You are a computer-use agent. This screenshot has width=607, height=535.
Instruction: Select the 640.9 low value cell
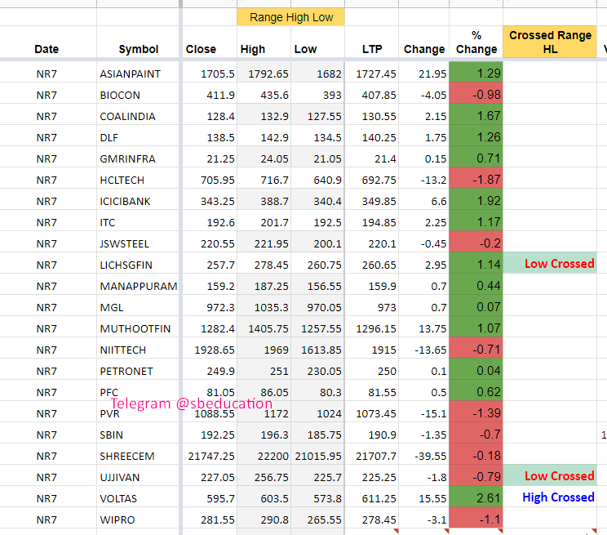tap(318, 180)
